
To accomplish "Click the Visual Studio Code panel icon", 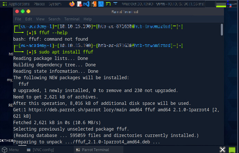I will pyautogui.click(x=86, y=4).
